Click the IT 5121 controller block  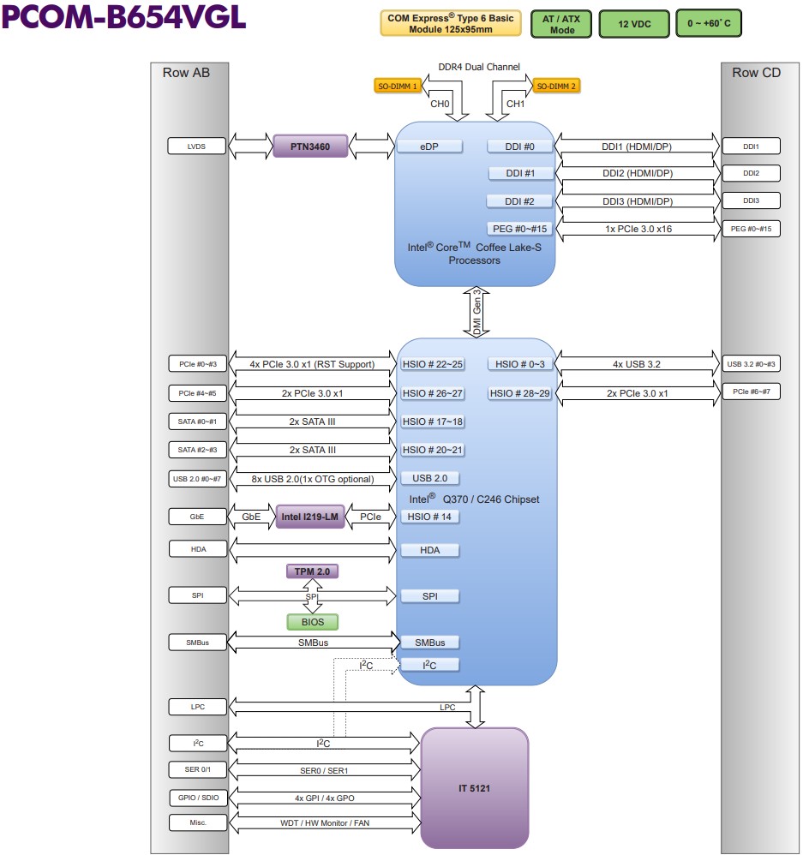click(475, 788)
